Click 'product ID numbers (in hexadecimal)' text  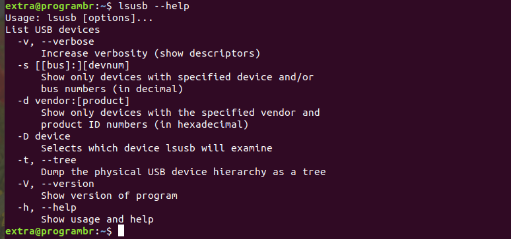click(x=145, y=124)
